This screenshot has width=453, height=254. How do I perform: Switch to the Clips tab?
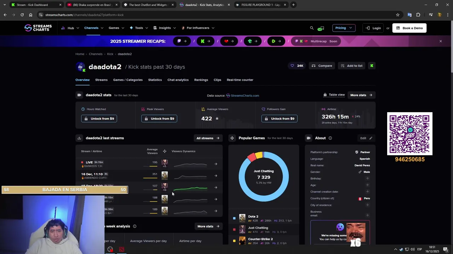click(x=217, y=80)
